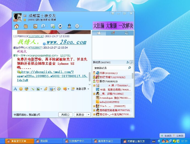This screenshot has height=144, width=190.
Task: Select member 90後、就爱这调调
Action: 112,90
